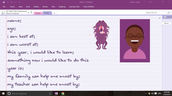Switch to the pink Profile section tab

38,13
